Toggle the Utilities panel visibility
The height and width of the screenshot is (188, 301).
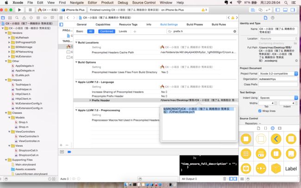coord(293,10)
